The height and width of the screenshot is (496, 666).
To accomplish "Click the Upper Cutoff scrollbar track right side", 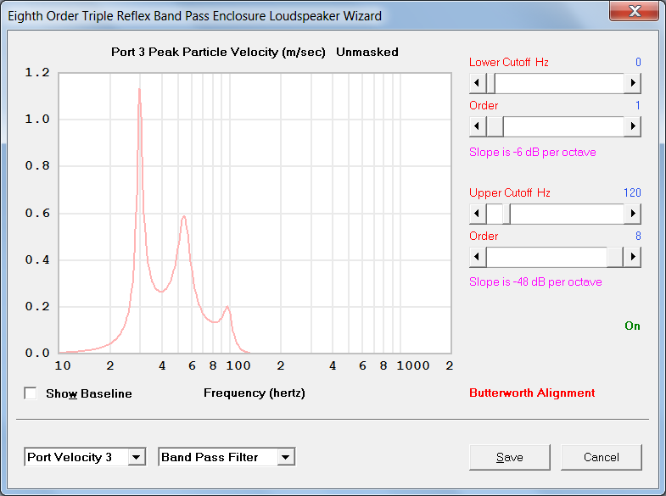I will point(567,214).
